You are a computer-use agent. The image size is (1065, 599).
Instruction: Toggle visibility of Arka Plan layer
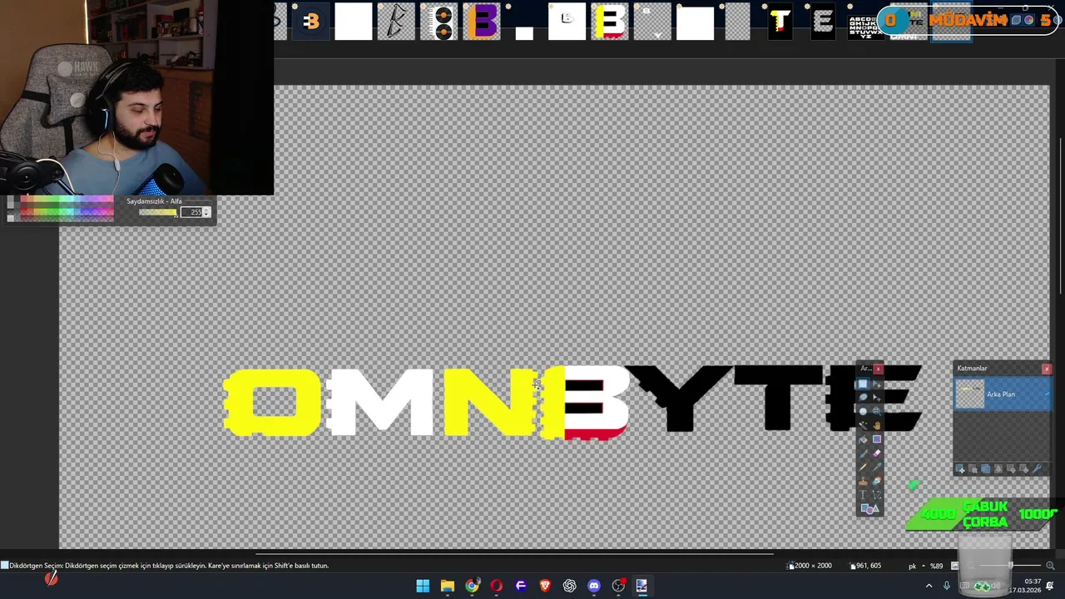tap(1047, 394)
